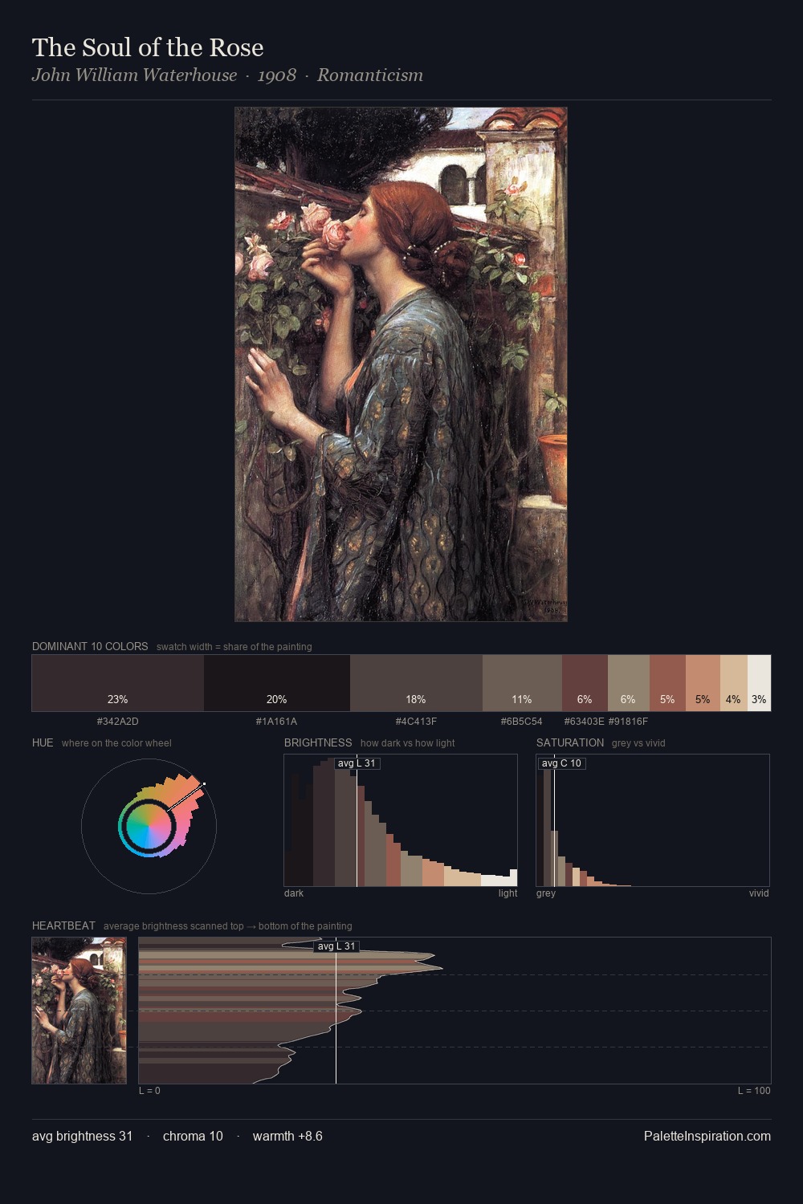This screenshot has height=1204, width=803.
Task: Click the 23% color swatch #342A2D
Action: tap(117, 683)
